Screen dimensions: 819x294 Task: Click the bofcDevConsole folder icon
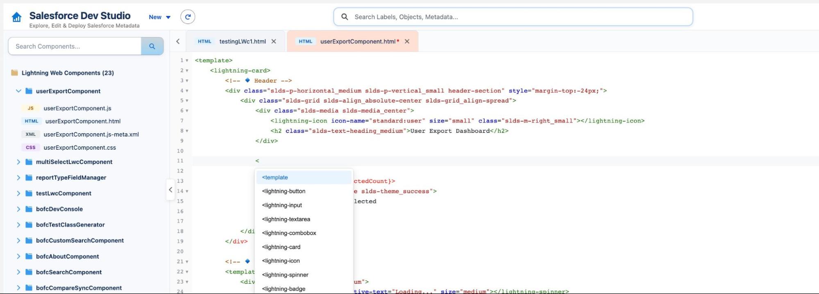point(29,209)
